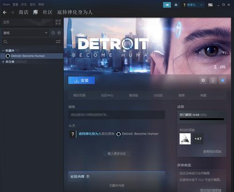Open the notifications bell icon

[176, 5]
